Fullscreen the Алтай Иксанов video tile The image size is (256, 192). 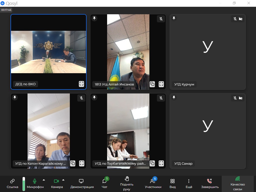click(161, 84)
